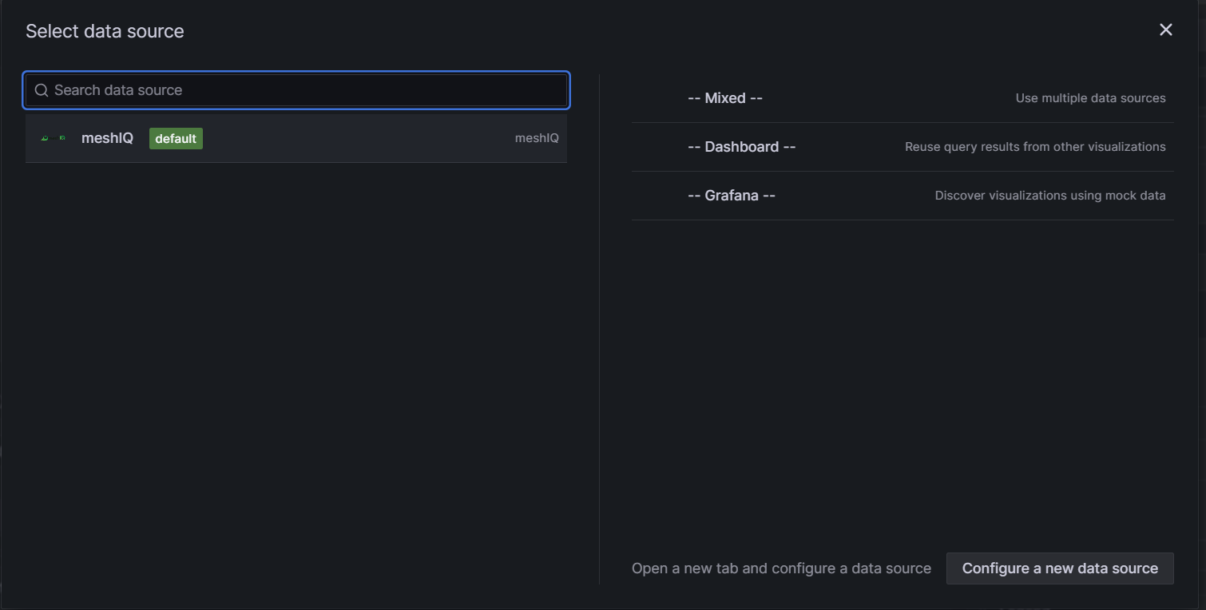Choose the -- Grafana -- data source
Screen dimensions: 1206x610
coord(903,196)
